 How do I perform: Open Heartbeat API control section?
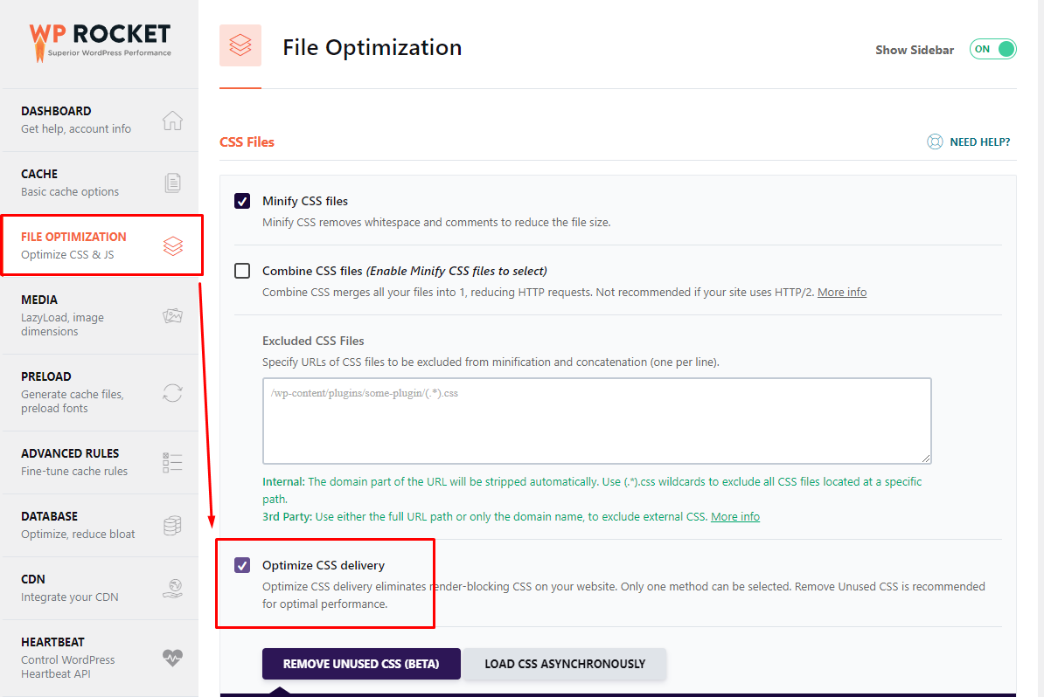pos(100,658)
